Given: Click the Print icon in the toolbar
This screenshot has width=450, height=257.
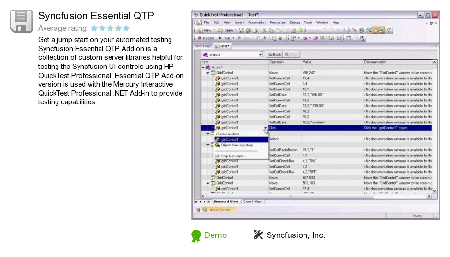Looking at the screenshot, I should 255,30.
